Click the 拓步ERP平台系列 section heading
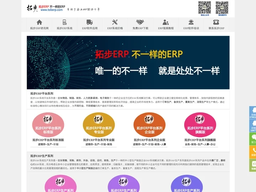Screen dimensions: 256x192 [42, 94]
